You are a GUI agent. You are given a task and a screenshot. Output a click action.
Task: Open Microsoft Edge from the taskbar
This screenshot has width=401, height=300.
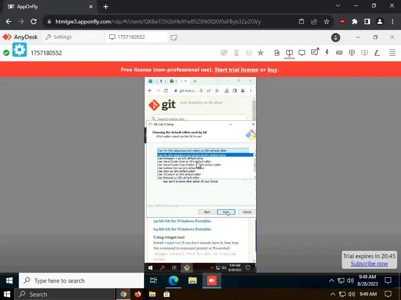(x=173, y=280)
